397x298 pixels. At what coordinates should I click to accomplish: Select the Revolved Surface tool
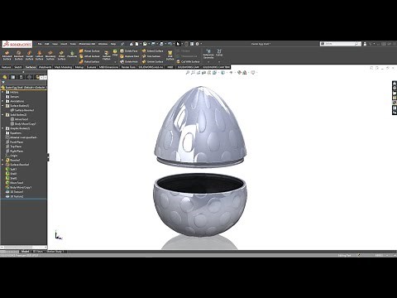pos(18,55)
